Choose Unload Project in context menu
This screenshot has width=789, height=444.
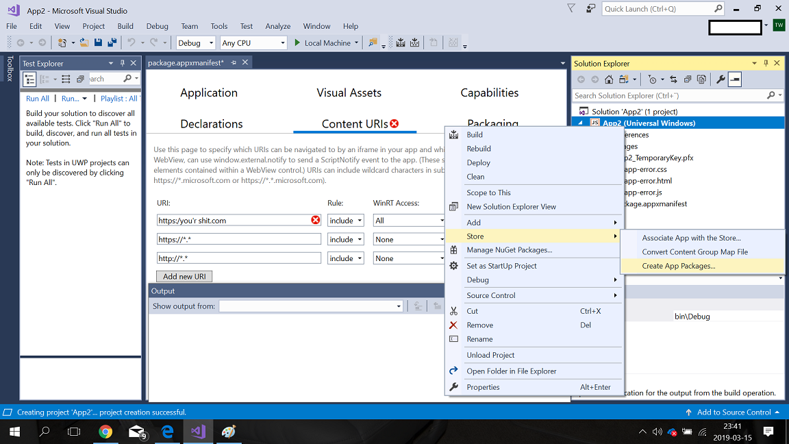pos(490,355)
